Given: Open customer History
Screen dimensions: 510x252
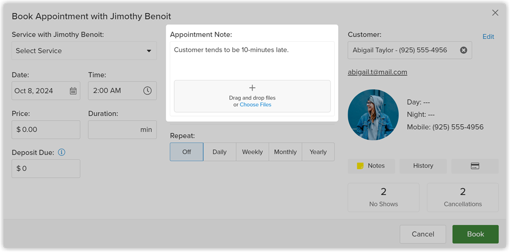Looking at the screenshot, I should point(423,166).
